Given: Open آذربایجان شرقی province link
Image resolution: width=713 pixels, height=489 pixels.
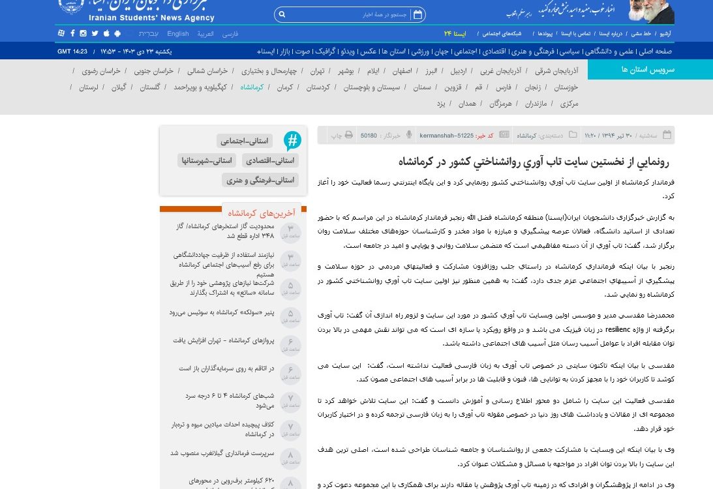Looking at the screenshot, I should click(x=556, y=71).
